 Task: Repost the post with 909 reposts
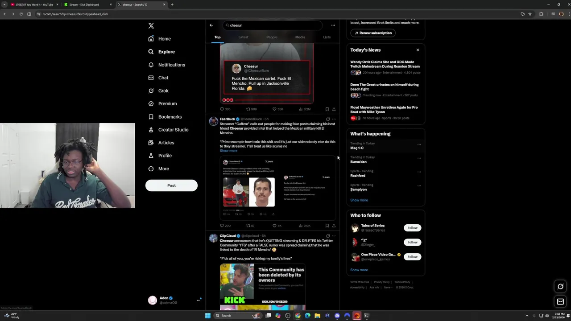click(x=252, y=109)
